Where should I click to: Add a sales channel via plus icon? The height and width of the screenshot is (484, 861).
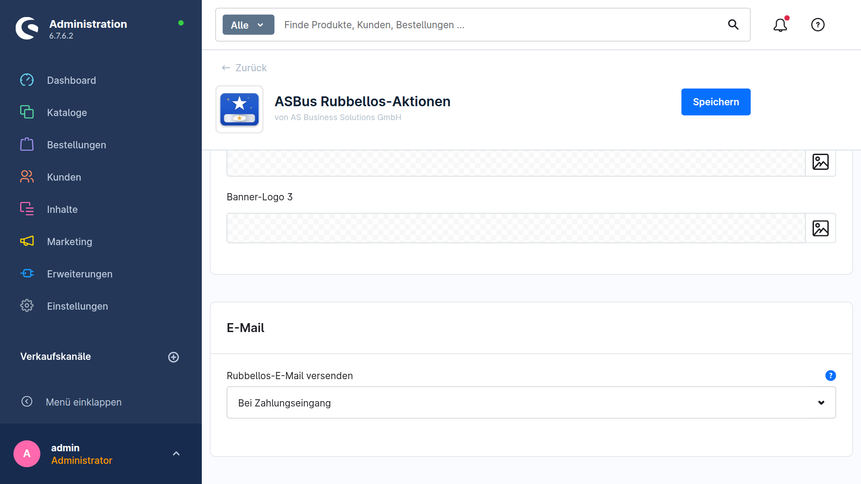[x=174, y=357]
